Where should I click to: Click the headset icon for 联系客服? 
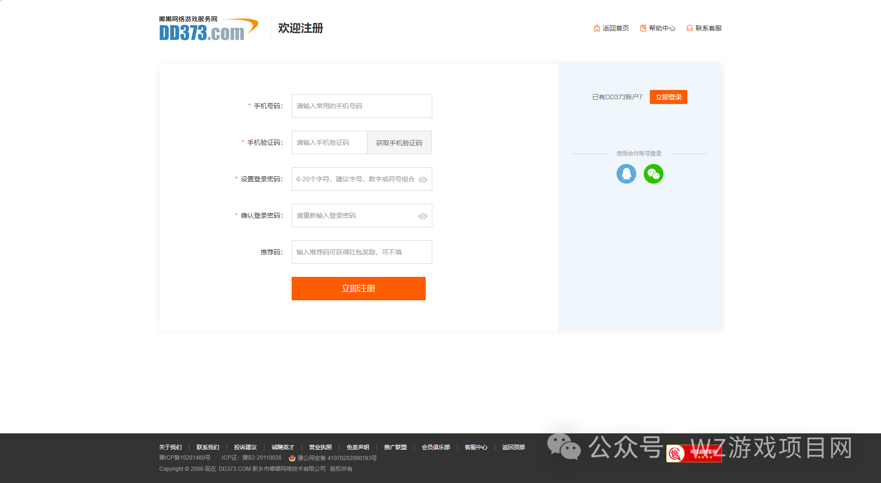click(689, 28)
